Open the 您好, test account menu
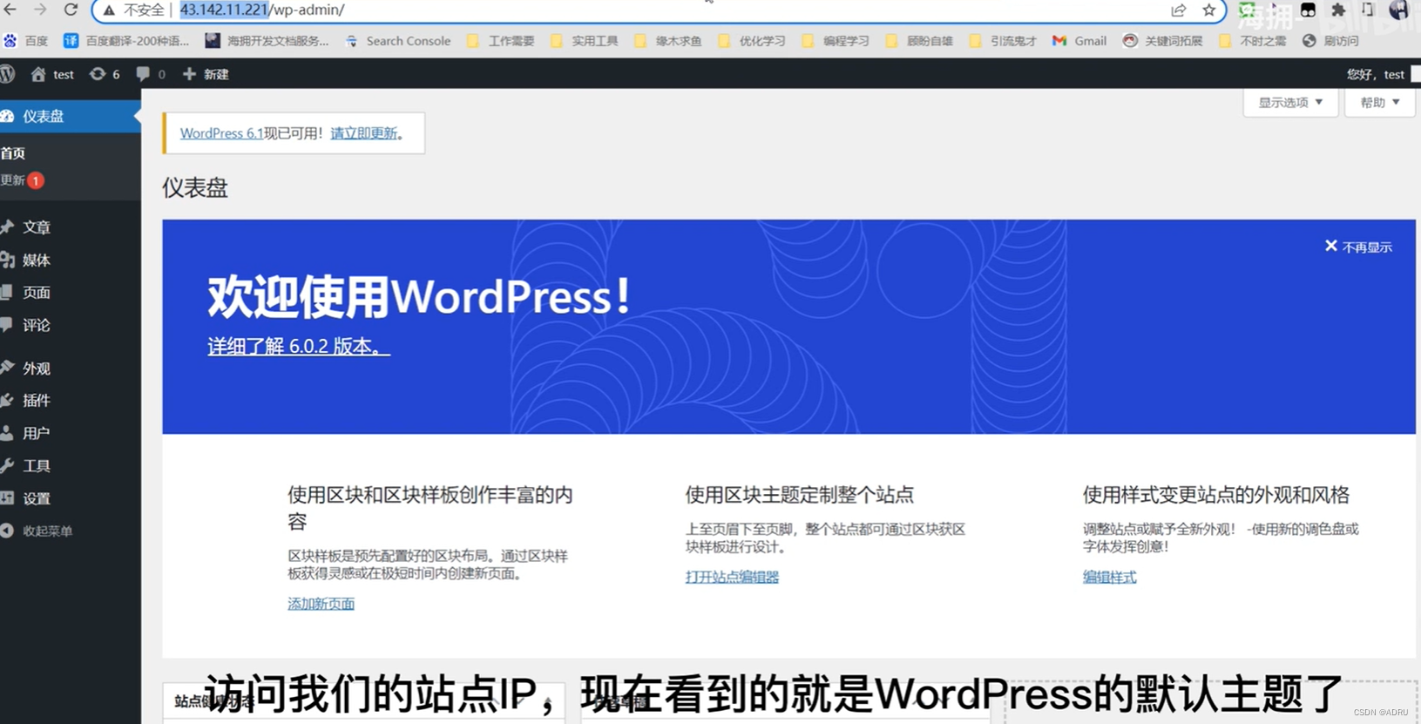Image resolution: width=1421 pixels, height=724 pixels. pos(1383,74)
